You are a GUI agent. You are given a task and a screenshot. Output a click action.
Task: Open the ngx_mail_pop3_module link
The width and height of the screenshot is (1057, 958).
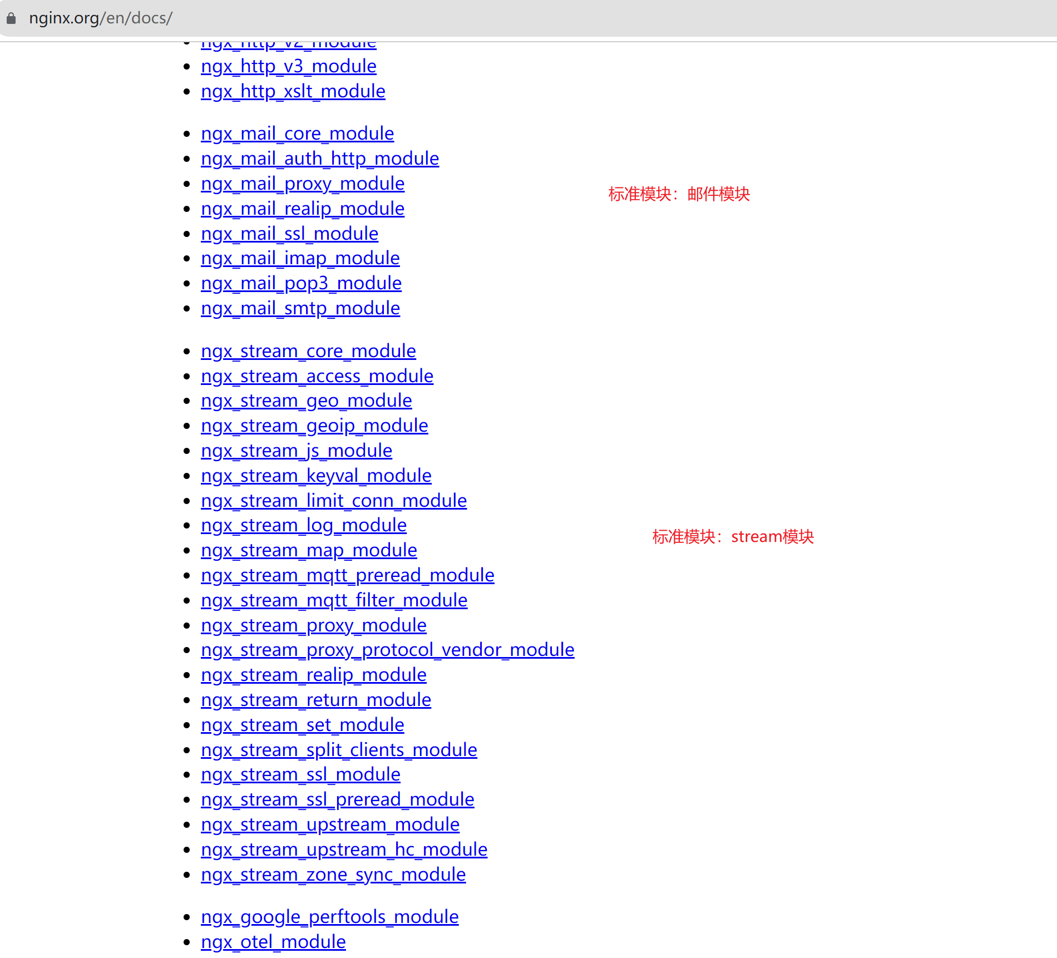click(x=301, y=284)
